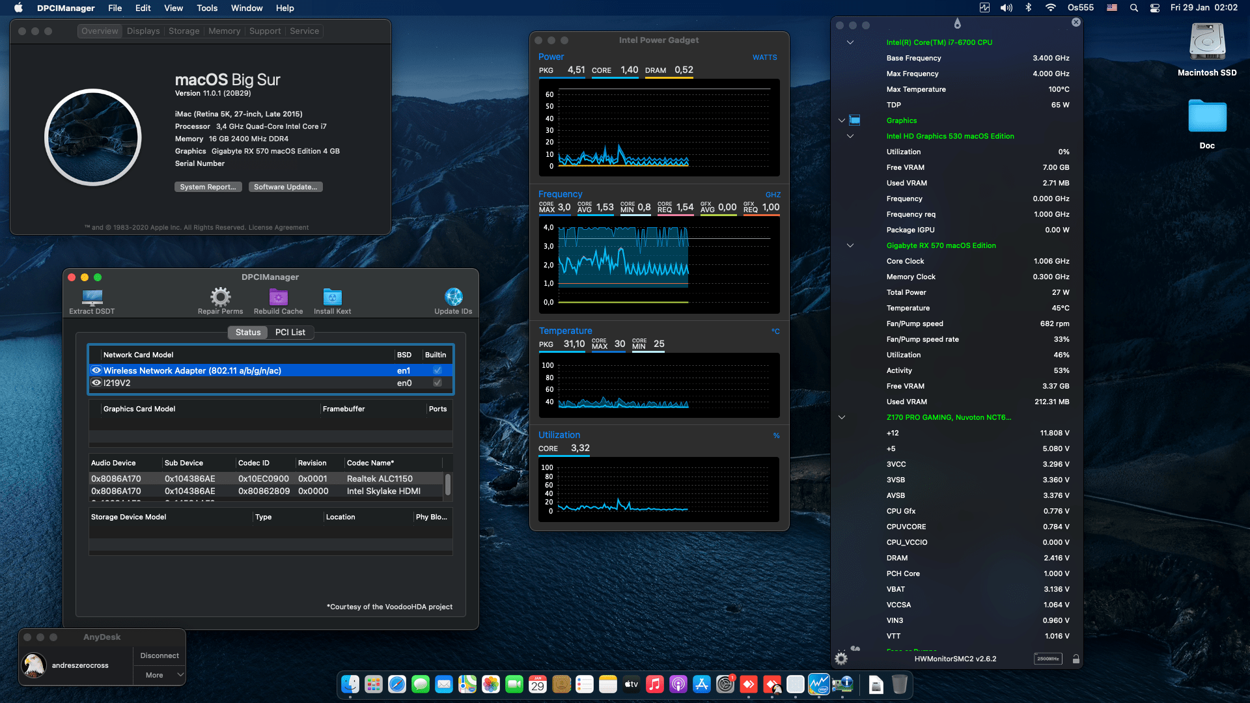The height and width of the screenshot is (703, 1250).
Task: Switch to Storage tab in About This Mac
Action: click(x=184, y=31)
